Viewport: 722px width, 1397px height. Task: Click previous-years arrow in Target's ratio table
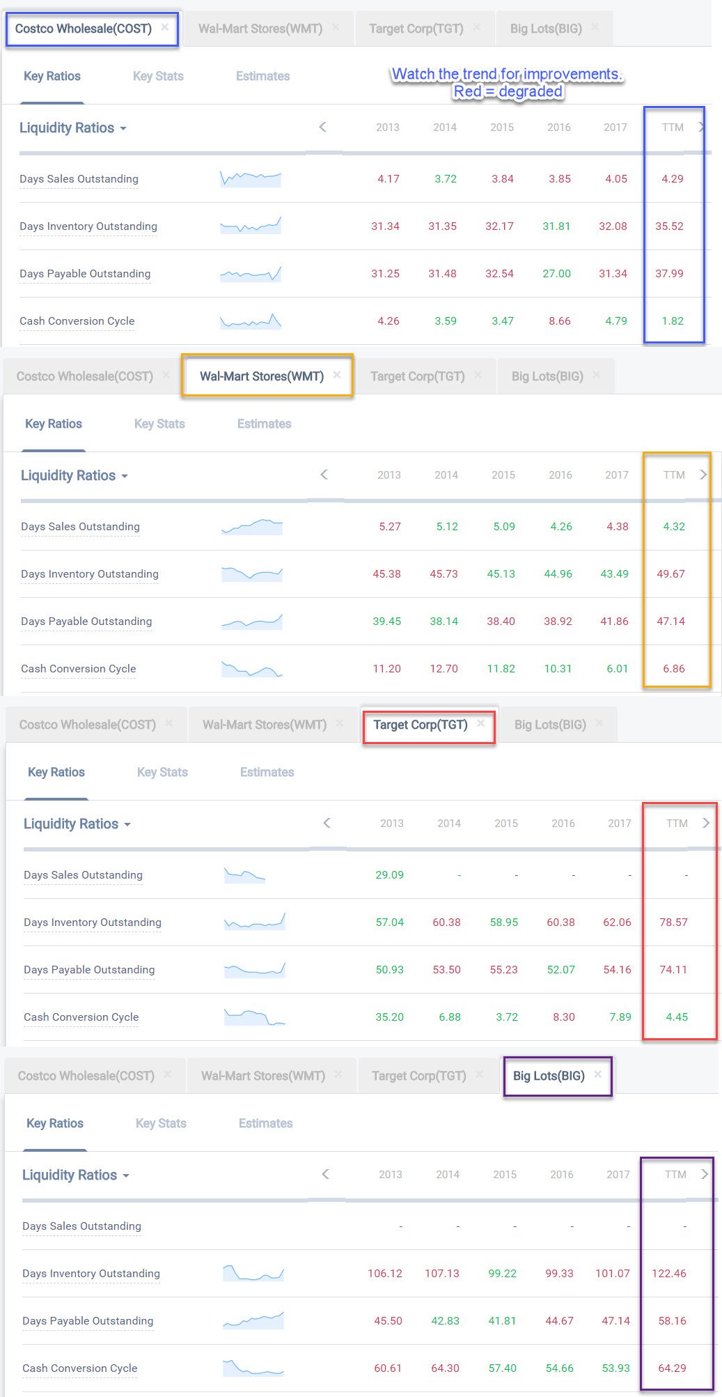pyautogui.click(x=327, y=823)
